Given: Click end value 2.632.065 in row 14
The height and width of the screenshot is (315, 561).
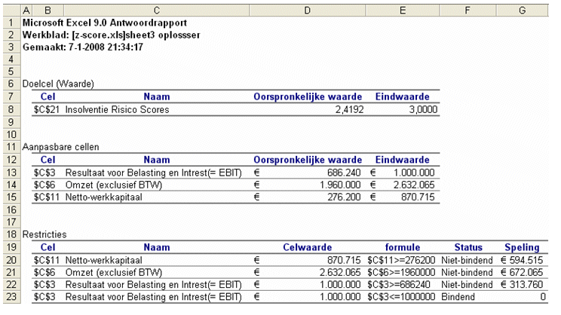Looking at the screenshot, I should [414, 185].
